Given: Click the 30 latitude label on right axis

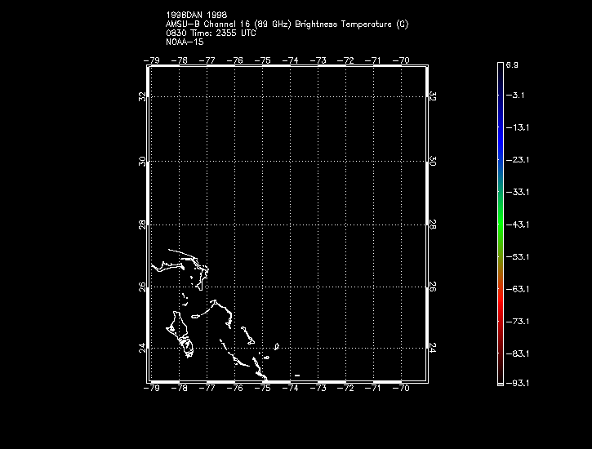Looking at the screenshot, I should pos(433,162).
